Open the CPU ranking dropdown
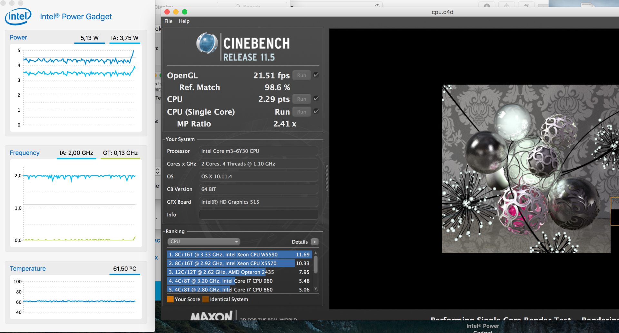Image resolution: width=619 pixels, height=333 pixels. (204, 242)
